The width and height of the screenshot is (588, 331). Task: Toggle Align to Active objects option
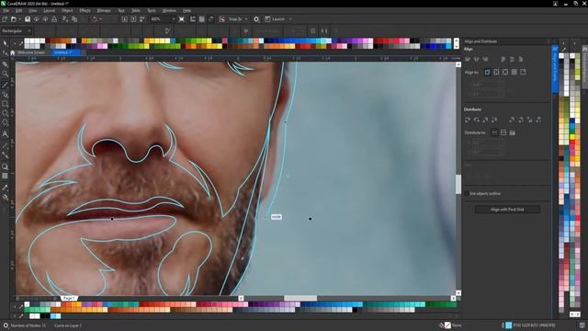[487, 72]
